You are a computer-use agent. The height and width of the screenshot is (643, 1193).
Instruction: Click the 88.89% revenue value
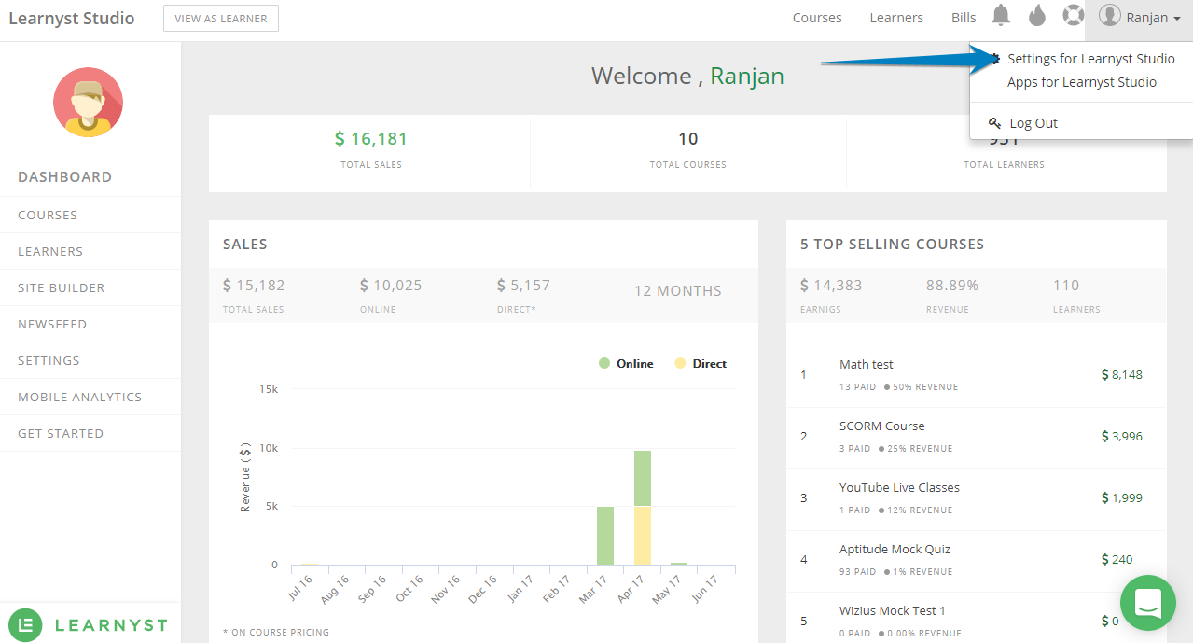point(952,286)
